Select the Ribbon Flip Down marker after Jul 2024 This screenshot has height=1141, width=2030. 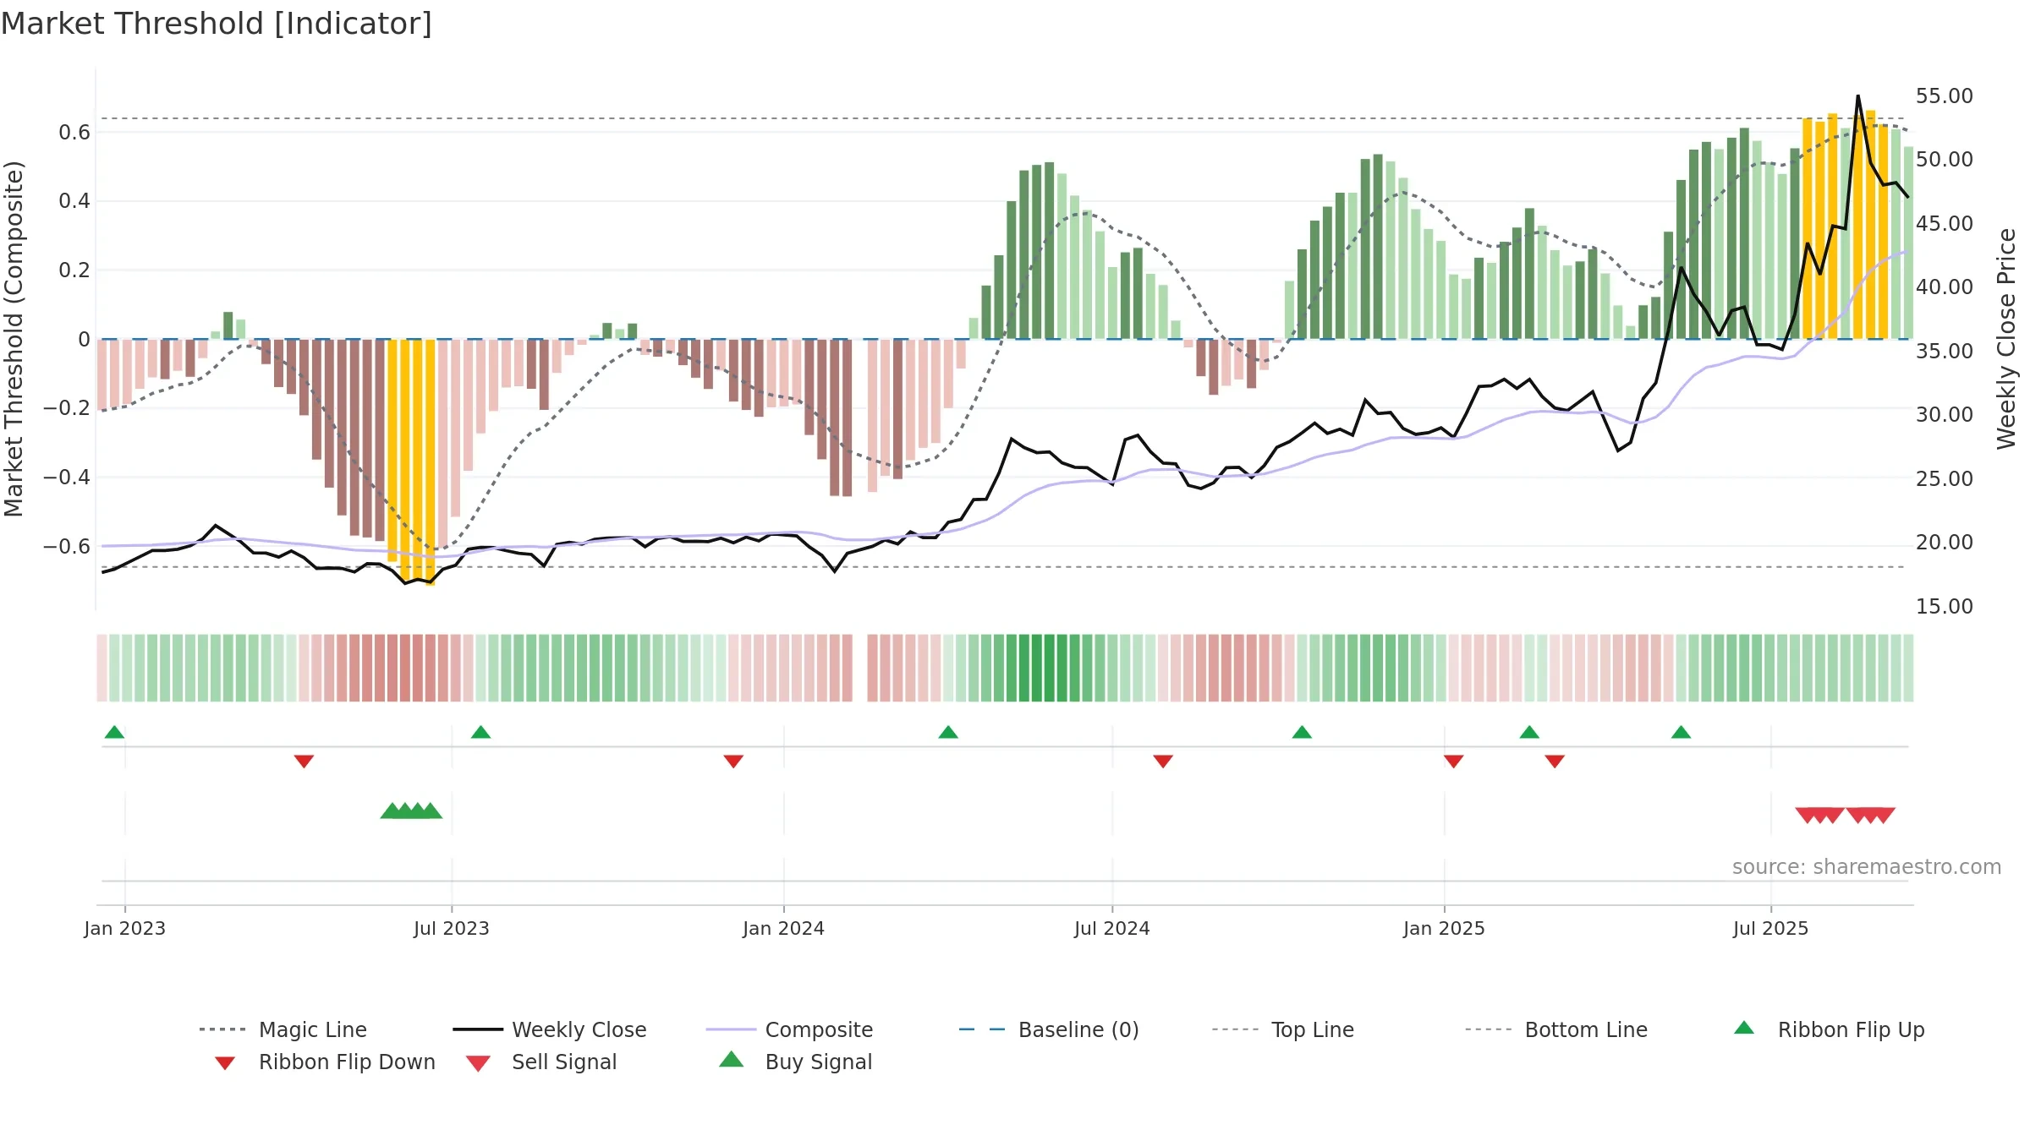click(x=1163, y=762)
